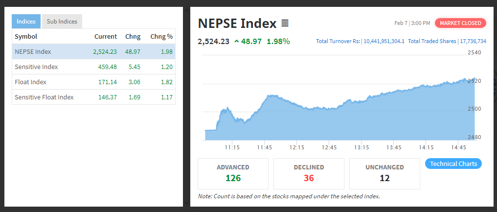Click the NEPSE Index chart heading

tap(237, 23)
